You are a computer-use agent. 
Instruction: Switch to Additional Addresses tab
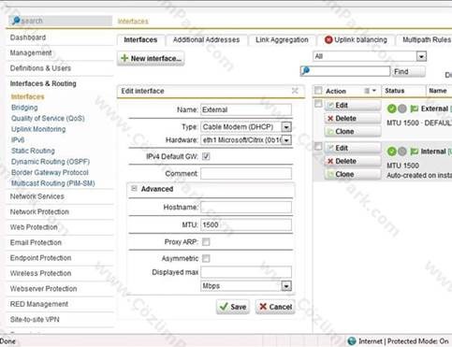tap(206, 40)
